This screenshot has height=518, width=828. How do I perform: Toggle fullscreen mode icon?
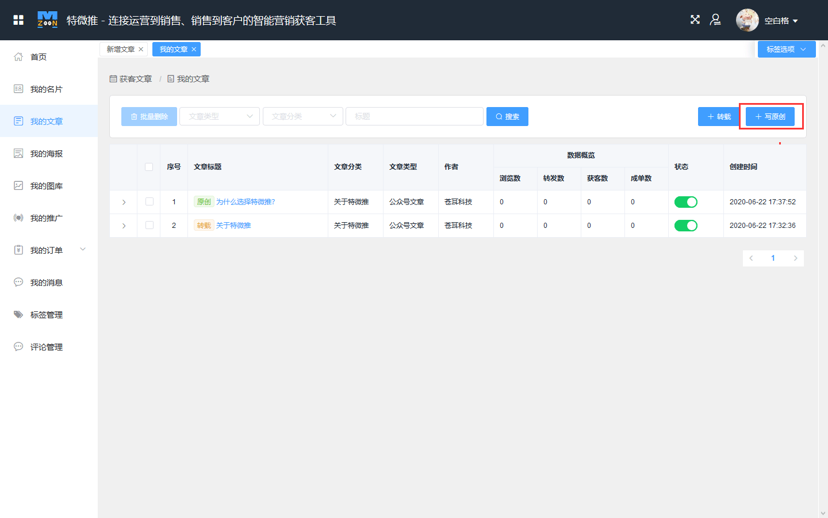[695, 20]
